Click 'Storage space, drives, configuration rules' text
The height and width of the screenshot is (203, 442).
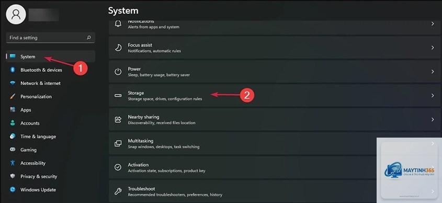[165, 99]
